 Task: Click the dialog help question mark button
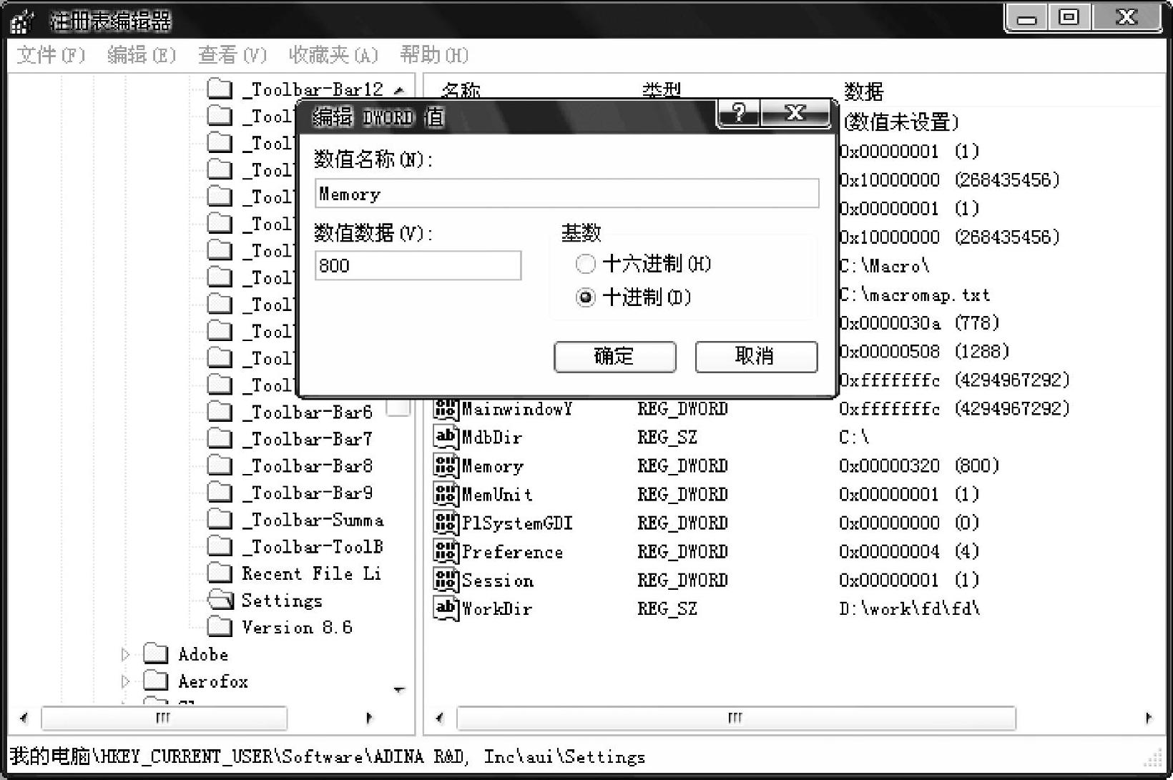click(739, 113)
